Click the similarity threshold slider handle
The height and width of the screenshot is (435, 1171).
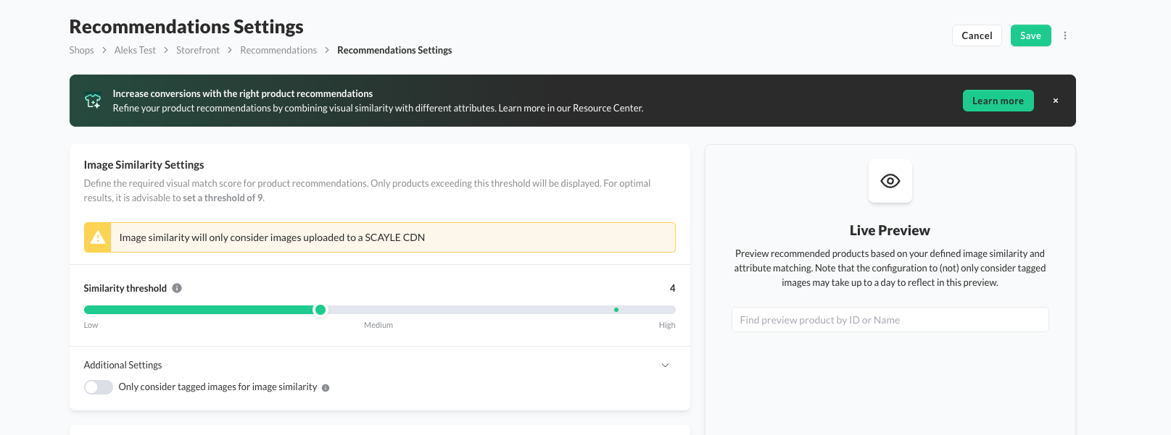(x=320, y=310)
